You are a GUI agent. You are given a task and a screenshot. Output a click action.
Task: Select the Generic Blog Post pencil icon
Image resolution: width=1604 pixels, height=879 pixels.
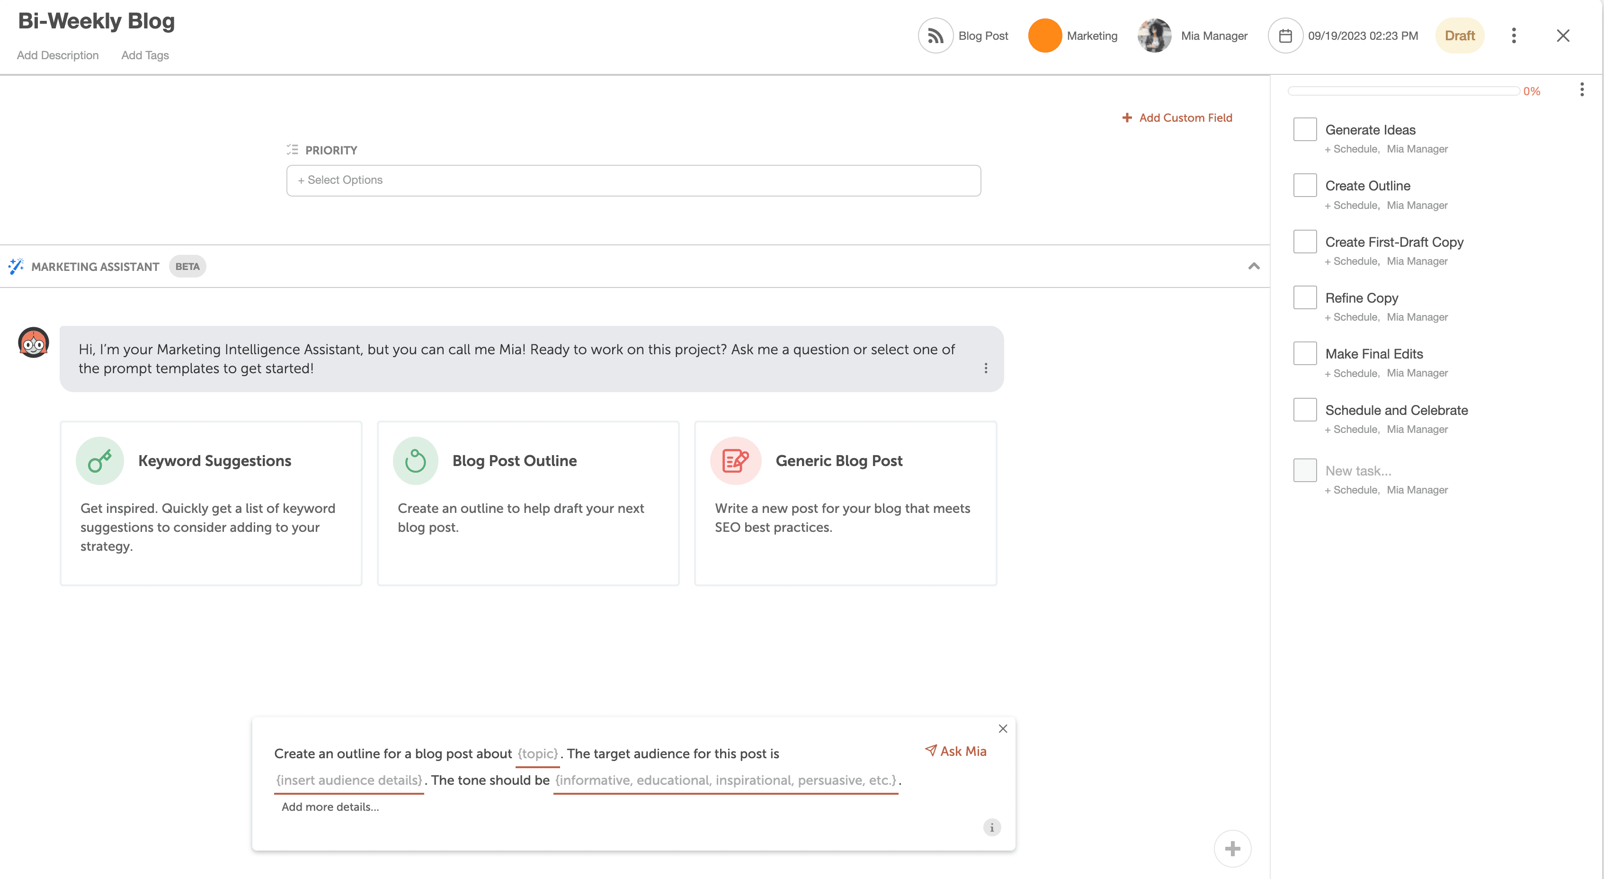[735, 460]
